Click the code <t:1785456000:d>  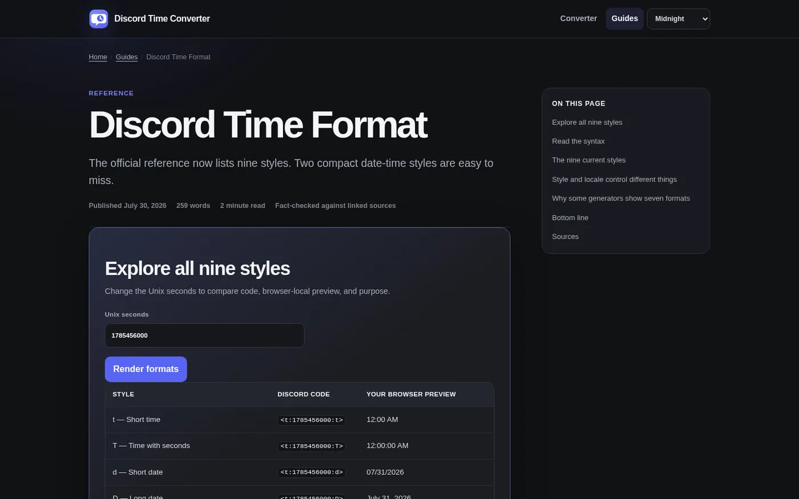click(312, 473)
